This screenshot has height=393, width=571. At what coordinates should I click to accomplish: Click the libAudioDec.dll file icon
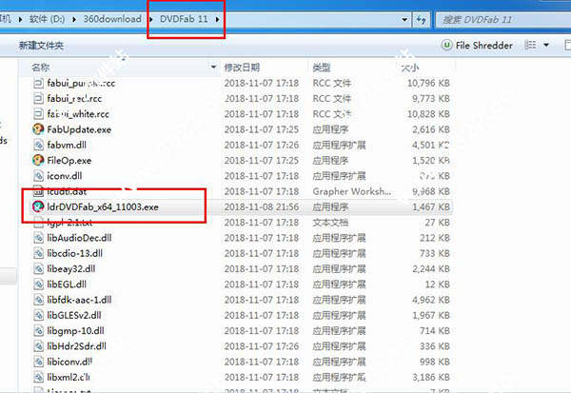coord(38,238)
